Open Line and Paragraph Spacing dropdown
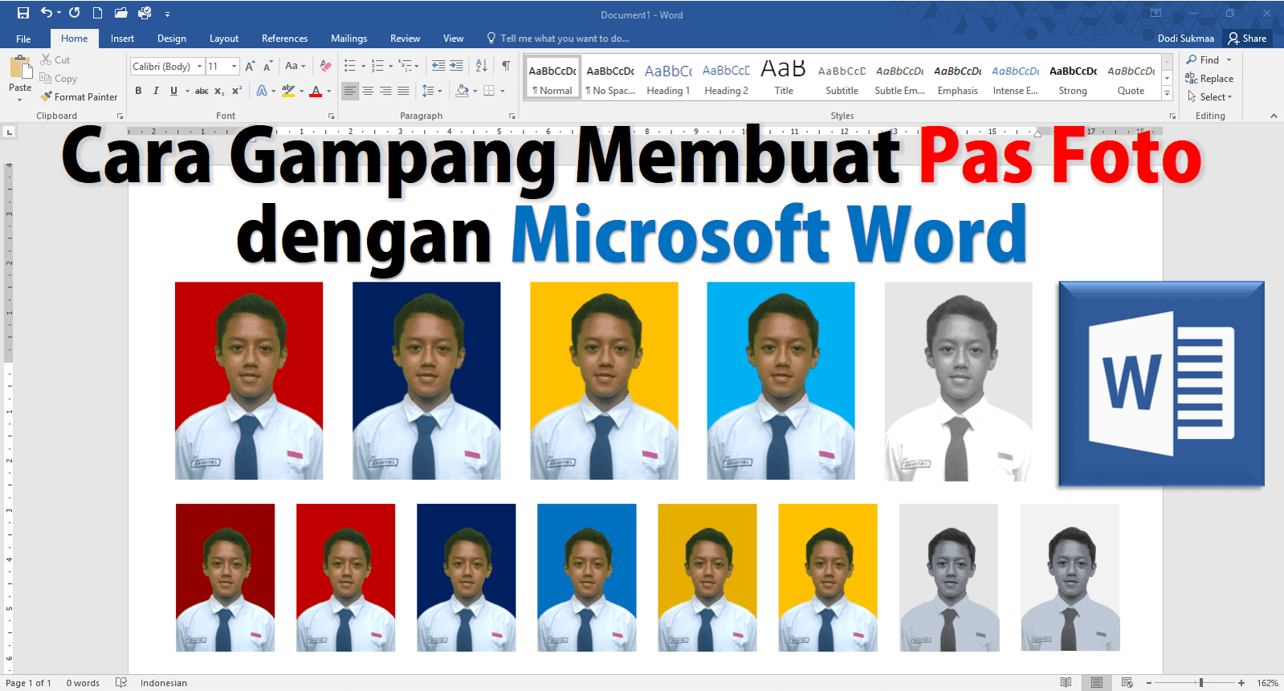This screenshot has width=1284, height=691. 432,91
